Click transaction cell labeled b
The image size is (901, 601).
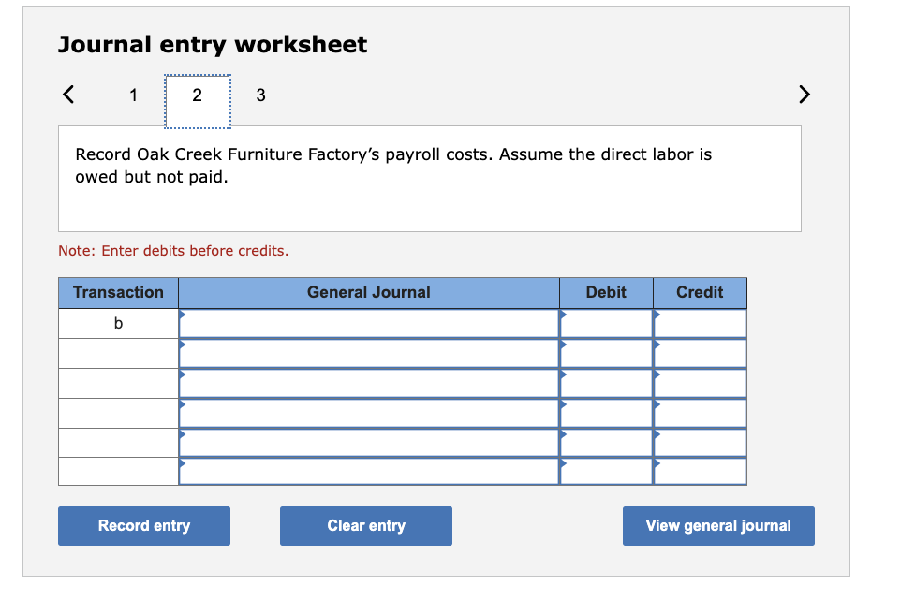tap(118, 324)
